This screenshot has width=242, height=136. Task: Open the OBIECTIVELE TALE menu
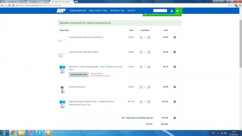98,11
